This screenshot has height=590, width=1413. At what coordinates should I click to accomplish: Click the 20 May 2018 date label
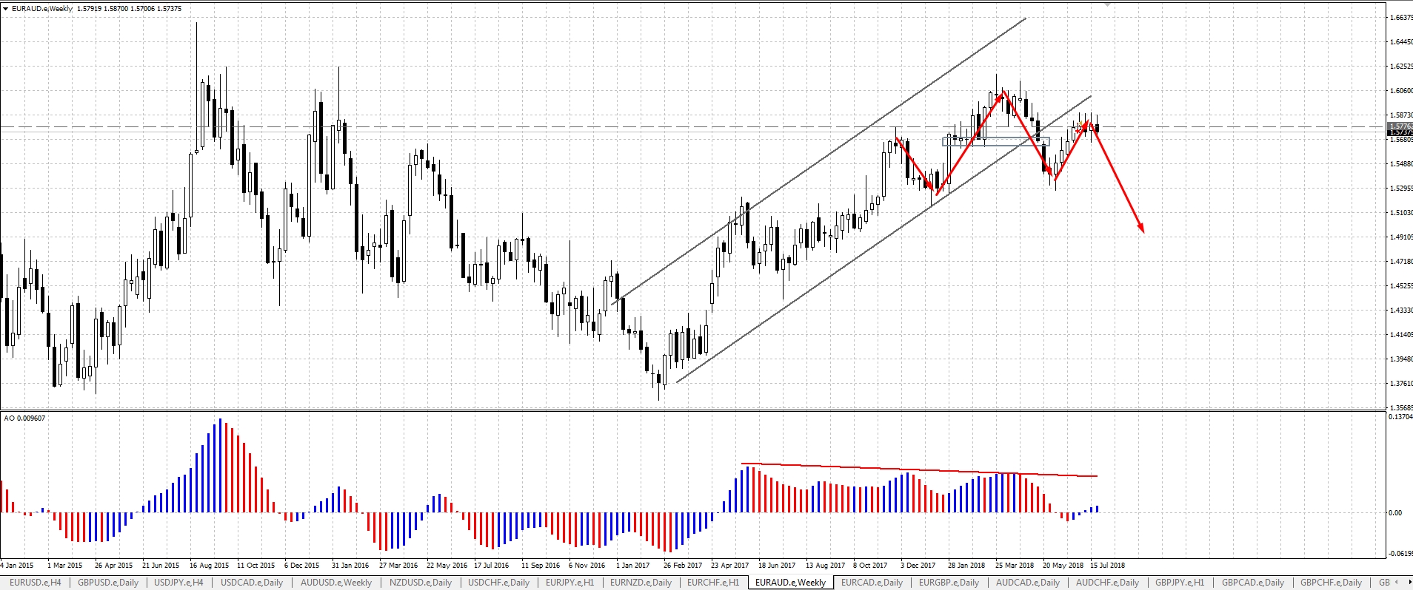pos(1063,565)
